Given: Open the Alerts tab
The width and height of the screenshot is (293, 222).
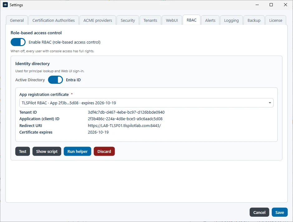Looking at the screenshot, I should pos(210,20).
